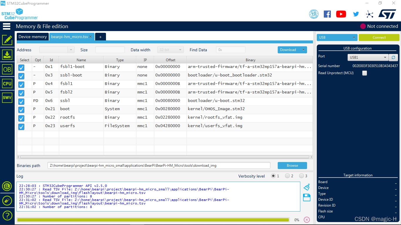Viewport: 401px width, 225px height.
Task: Click offset 0x04280000 cell
Action: [168, 126]
